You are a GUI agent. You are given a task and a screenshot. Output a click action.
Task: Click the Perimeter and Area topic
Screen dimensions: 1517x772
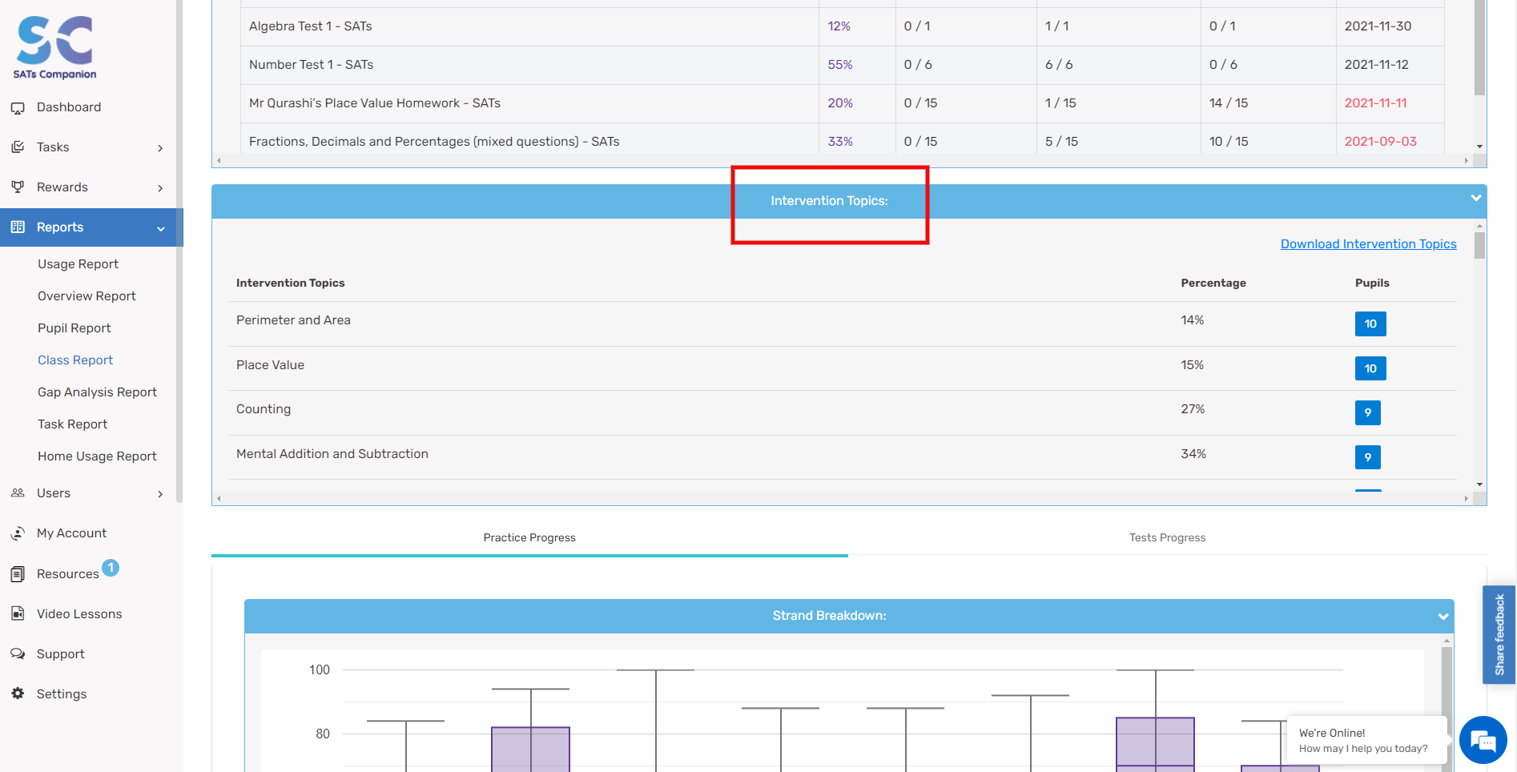point(293,320)
